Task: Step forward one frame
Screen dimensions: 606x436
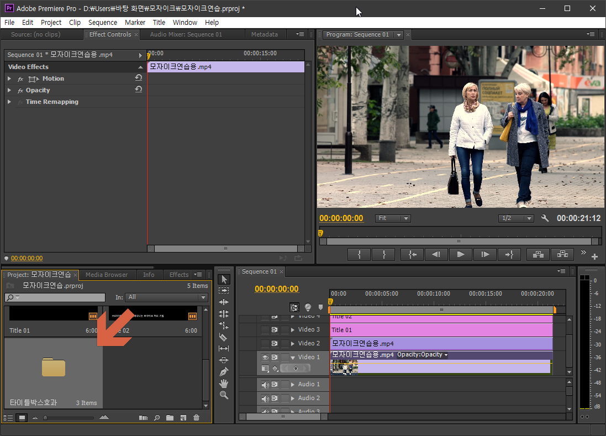Action: coord(485,254)
